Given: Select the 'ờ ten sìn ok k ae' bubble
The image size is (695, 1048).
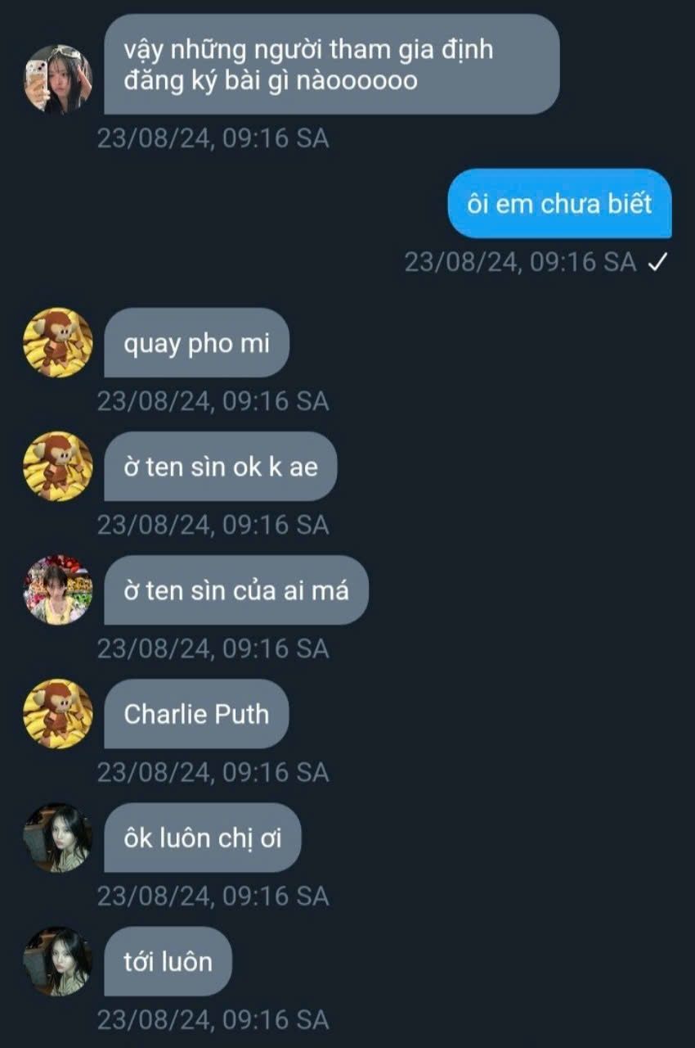Looking at the screenshot, I should pyautogui.click(x=220, y=466).
